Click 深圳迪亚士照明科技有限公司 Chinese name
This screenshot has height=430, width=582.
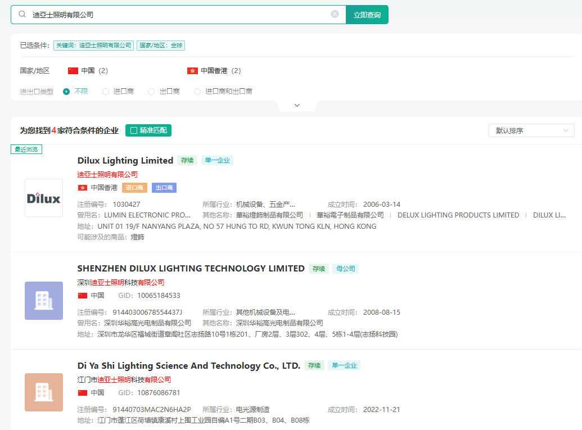pyautogui.click(x=121, y=283)
